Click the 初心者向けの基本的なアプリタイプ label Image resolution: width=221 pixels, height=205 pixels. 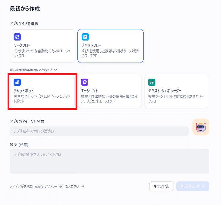click(31, 70)
